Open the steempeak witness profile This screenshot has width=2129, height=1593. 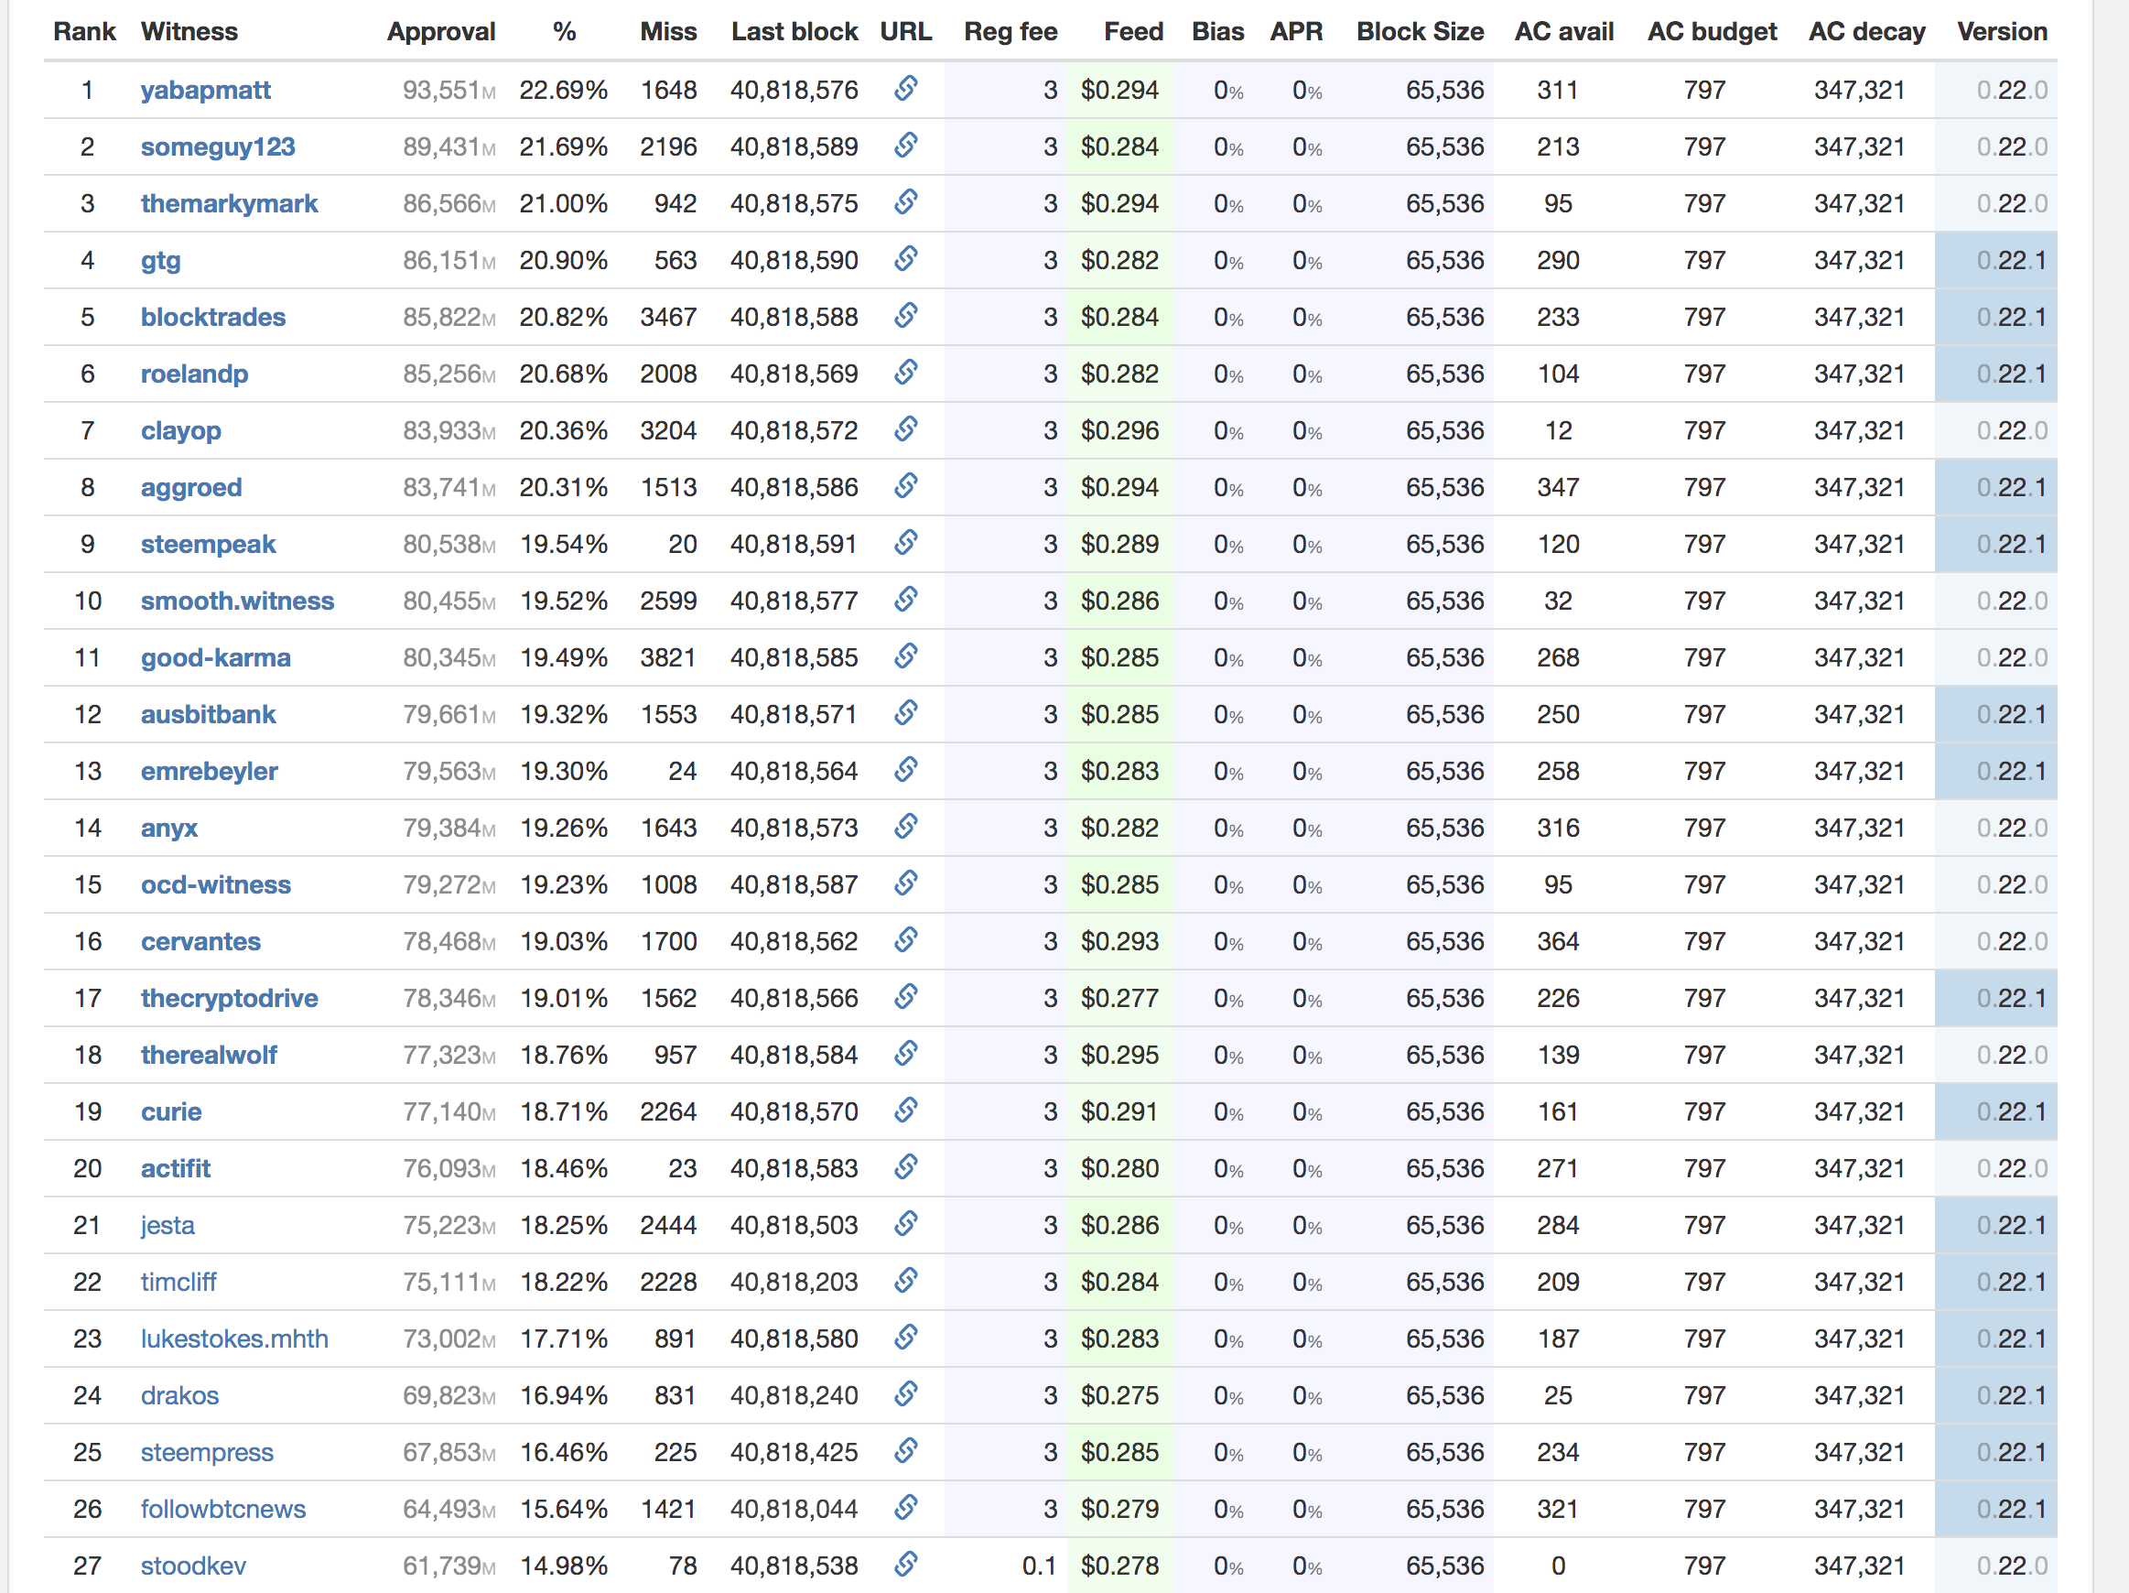pos(208,545)
